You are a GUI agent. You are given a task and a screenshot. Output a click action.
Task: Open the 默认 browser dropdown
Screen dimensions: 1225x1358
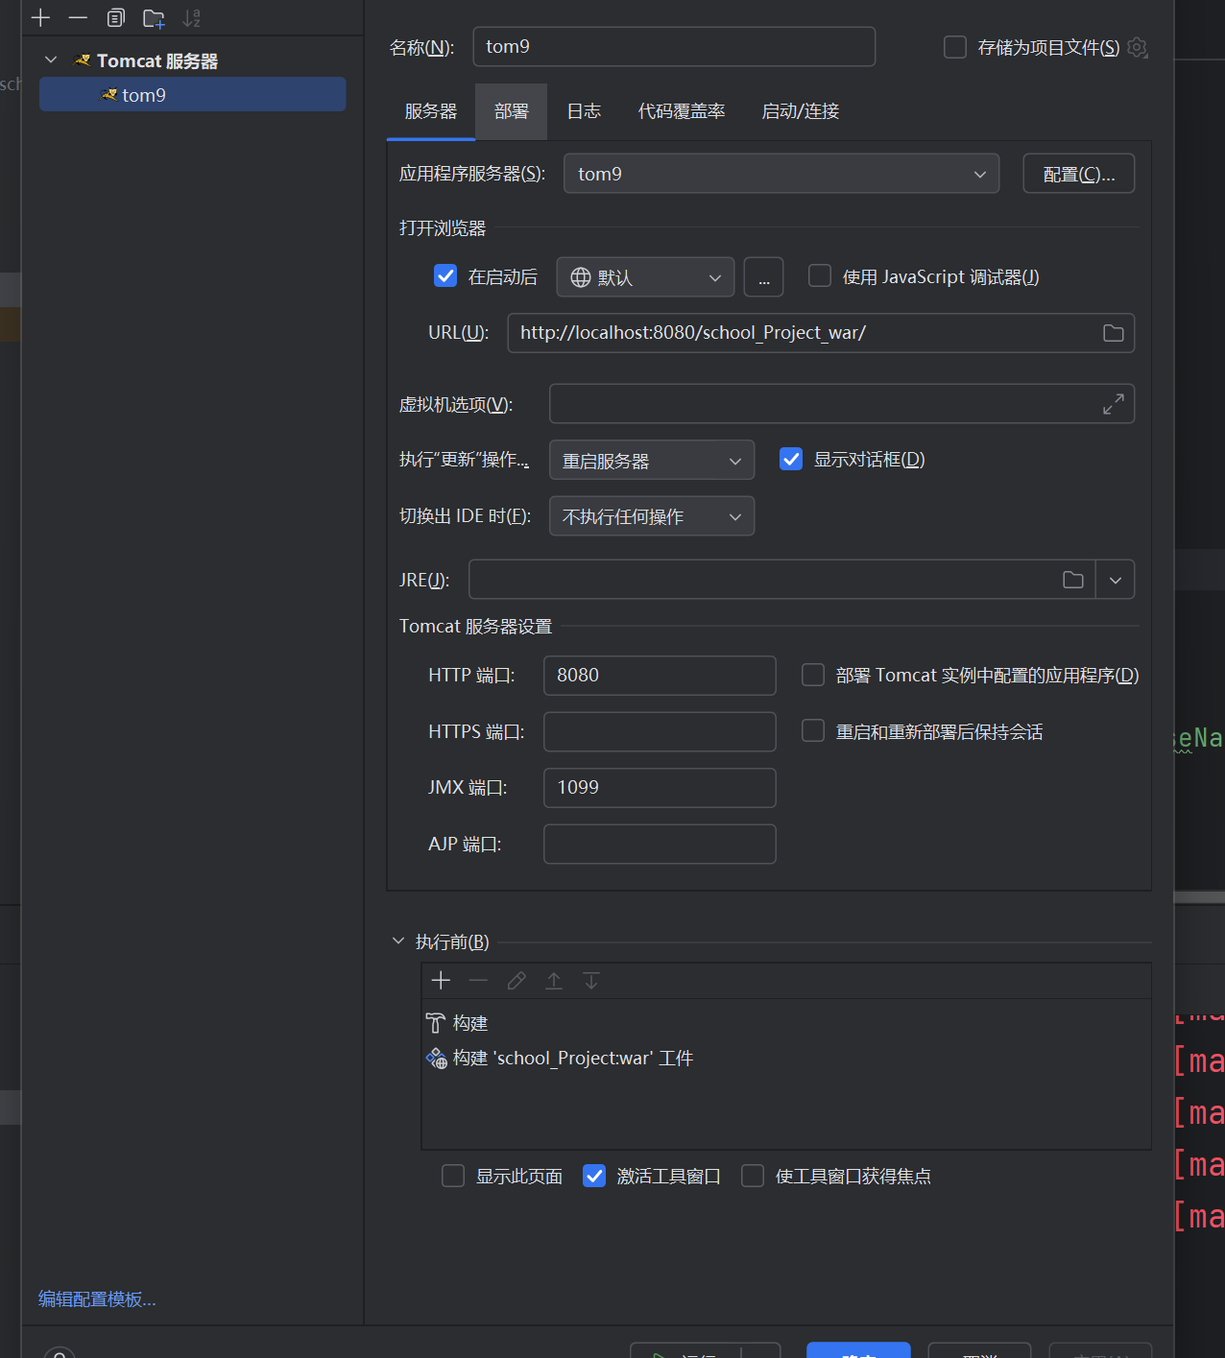tap(645, 277)
